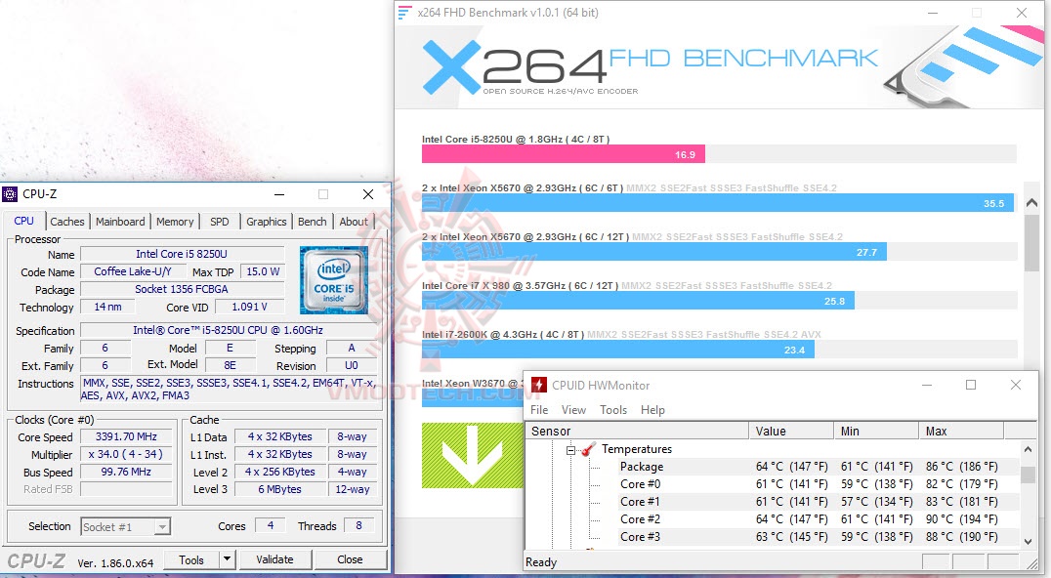Click x264 results list scroll-up arrow
This screenshot has height=578, width=1051.
(1031, 202)
